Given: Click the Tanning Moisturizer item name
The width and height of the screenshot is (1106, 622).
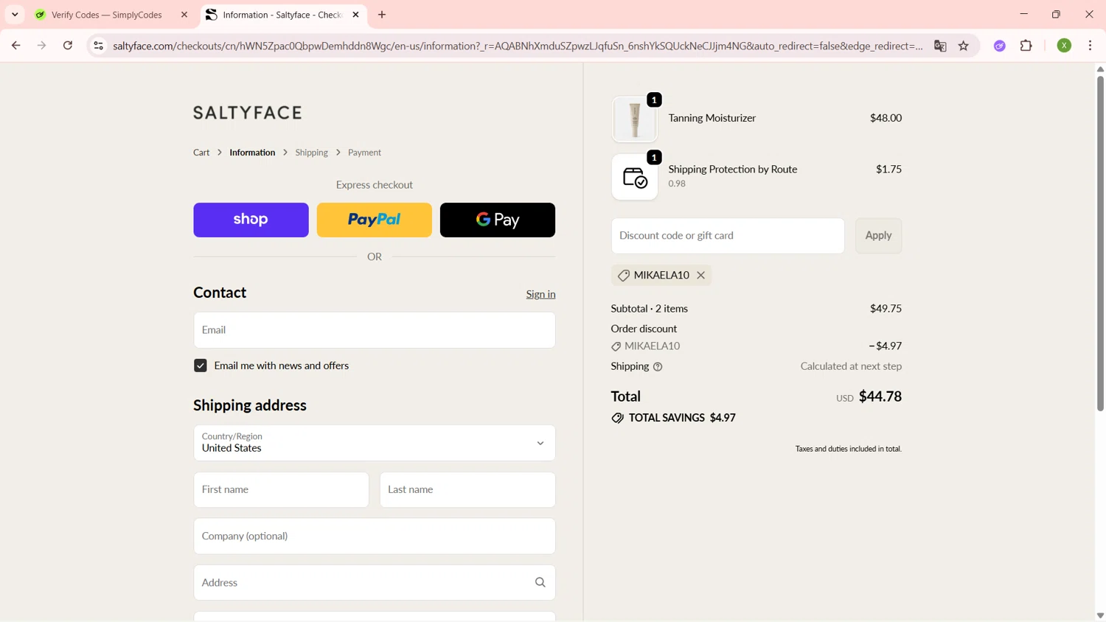Looking at the screenshot, I should [x=712, y=118].
